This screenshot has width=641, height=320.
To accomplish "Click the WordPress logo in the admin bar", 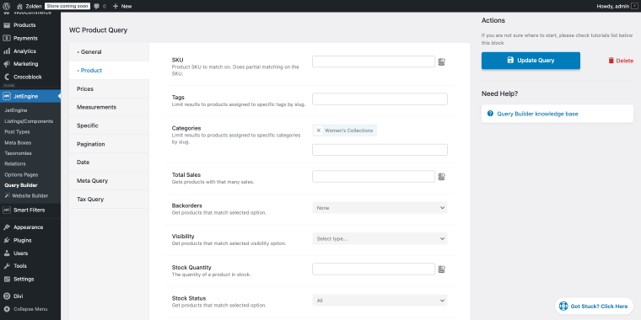I will 6,6.
